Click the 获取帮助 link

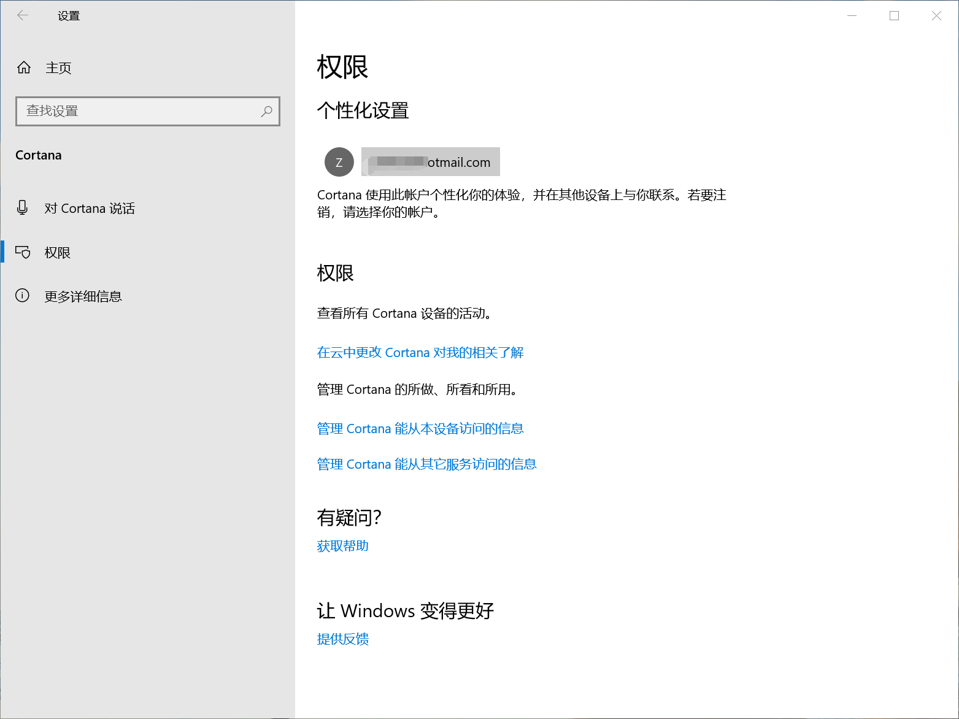[x=342, y=545]
